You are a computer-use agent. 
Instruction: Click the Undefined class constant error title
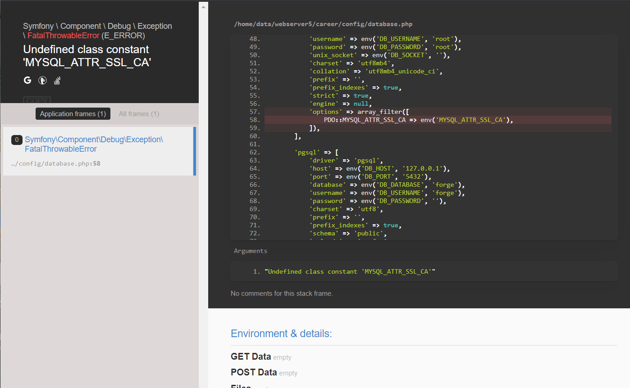click(87, 56)
